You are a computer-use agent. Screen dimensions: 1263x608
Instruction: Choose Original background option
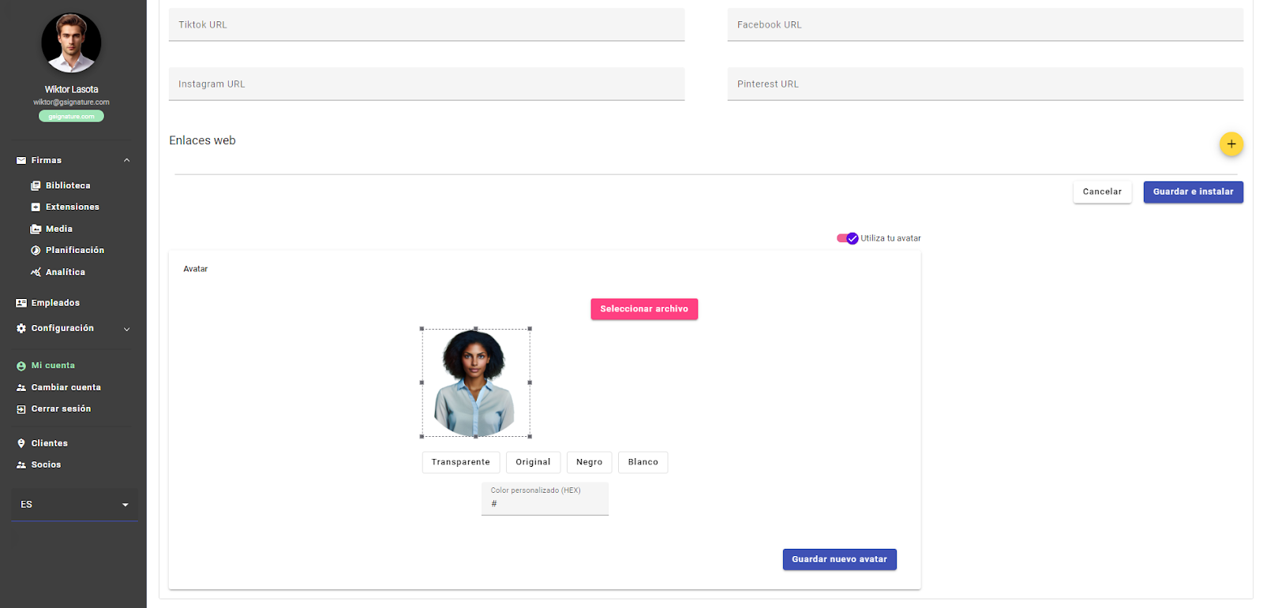[x=533, y=462]
